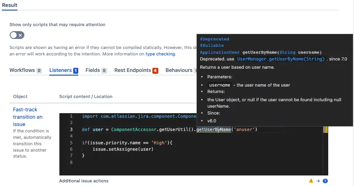Click the 'Object' column header
This screenshot has width=354, height=186.
pos(20,96)
